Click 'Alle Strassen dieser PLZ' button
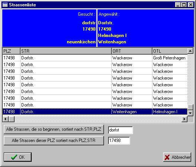The height and width of the screenshot is (167, 196). pyautogui.click(x=54, y=140)
